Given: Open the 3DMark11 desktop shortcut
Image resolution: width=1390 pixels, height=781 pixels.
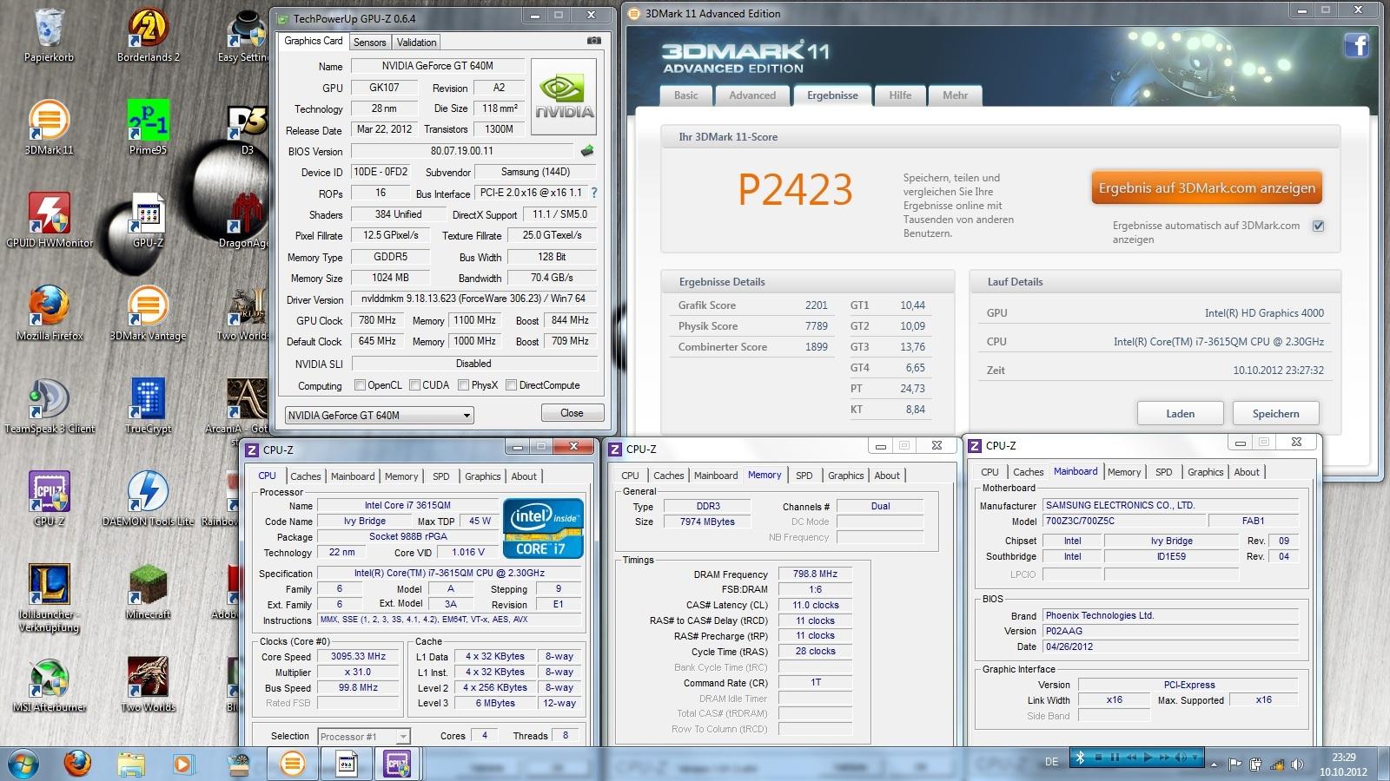Looking at the screenshot, I should [50, 128].
